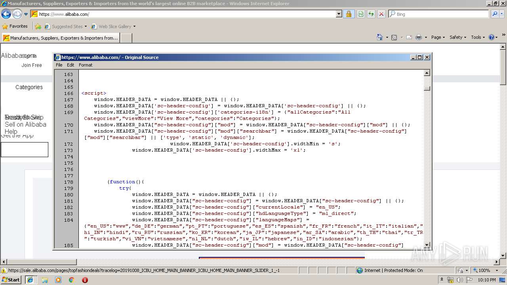
Task: Click the Home icon in command bar
Action: pyautogui.click(x=380, y=37)
